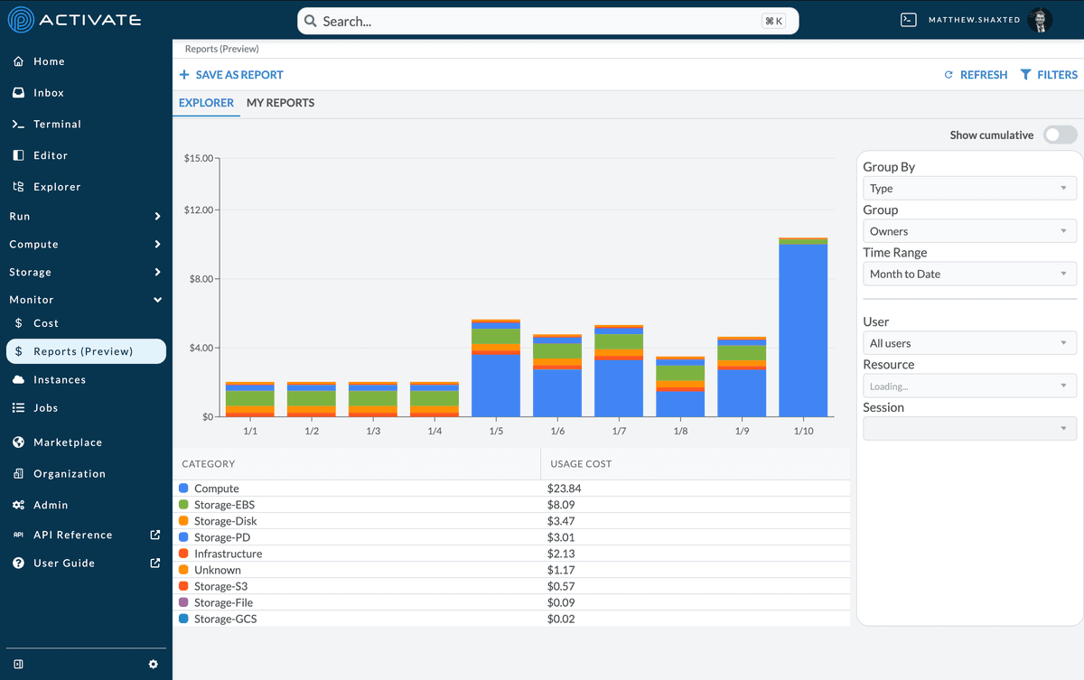This screenshot has width=1084, height=680.
Task: Open the User dropdown showing All users
Action: [968, 342]
